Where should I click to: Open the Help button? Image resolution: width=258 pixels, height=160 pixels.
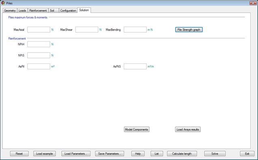[138, 154]
